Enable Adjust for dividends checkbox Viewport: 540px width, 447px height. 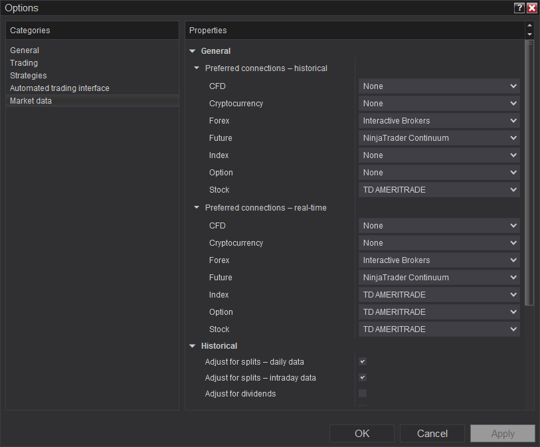click(x=363, y=394)
